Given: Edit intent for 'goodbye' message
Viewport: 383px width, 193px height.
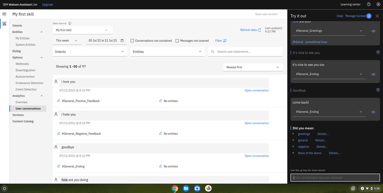Looking at the screenshot, I should [x=58, y=166].
